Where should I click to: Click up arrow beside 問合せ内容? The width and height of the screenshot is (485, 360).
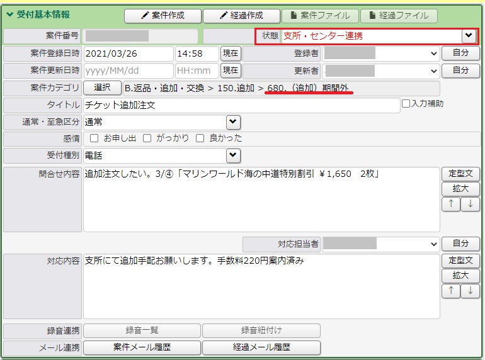451,204
